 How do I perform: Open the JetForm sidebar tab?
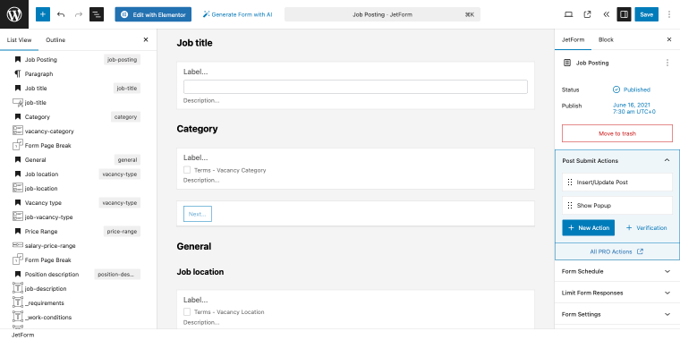(x=573, y=39)
